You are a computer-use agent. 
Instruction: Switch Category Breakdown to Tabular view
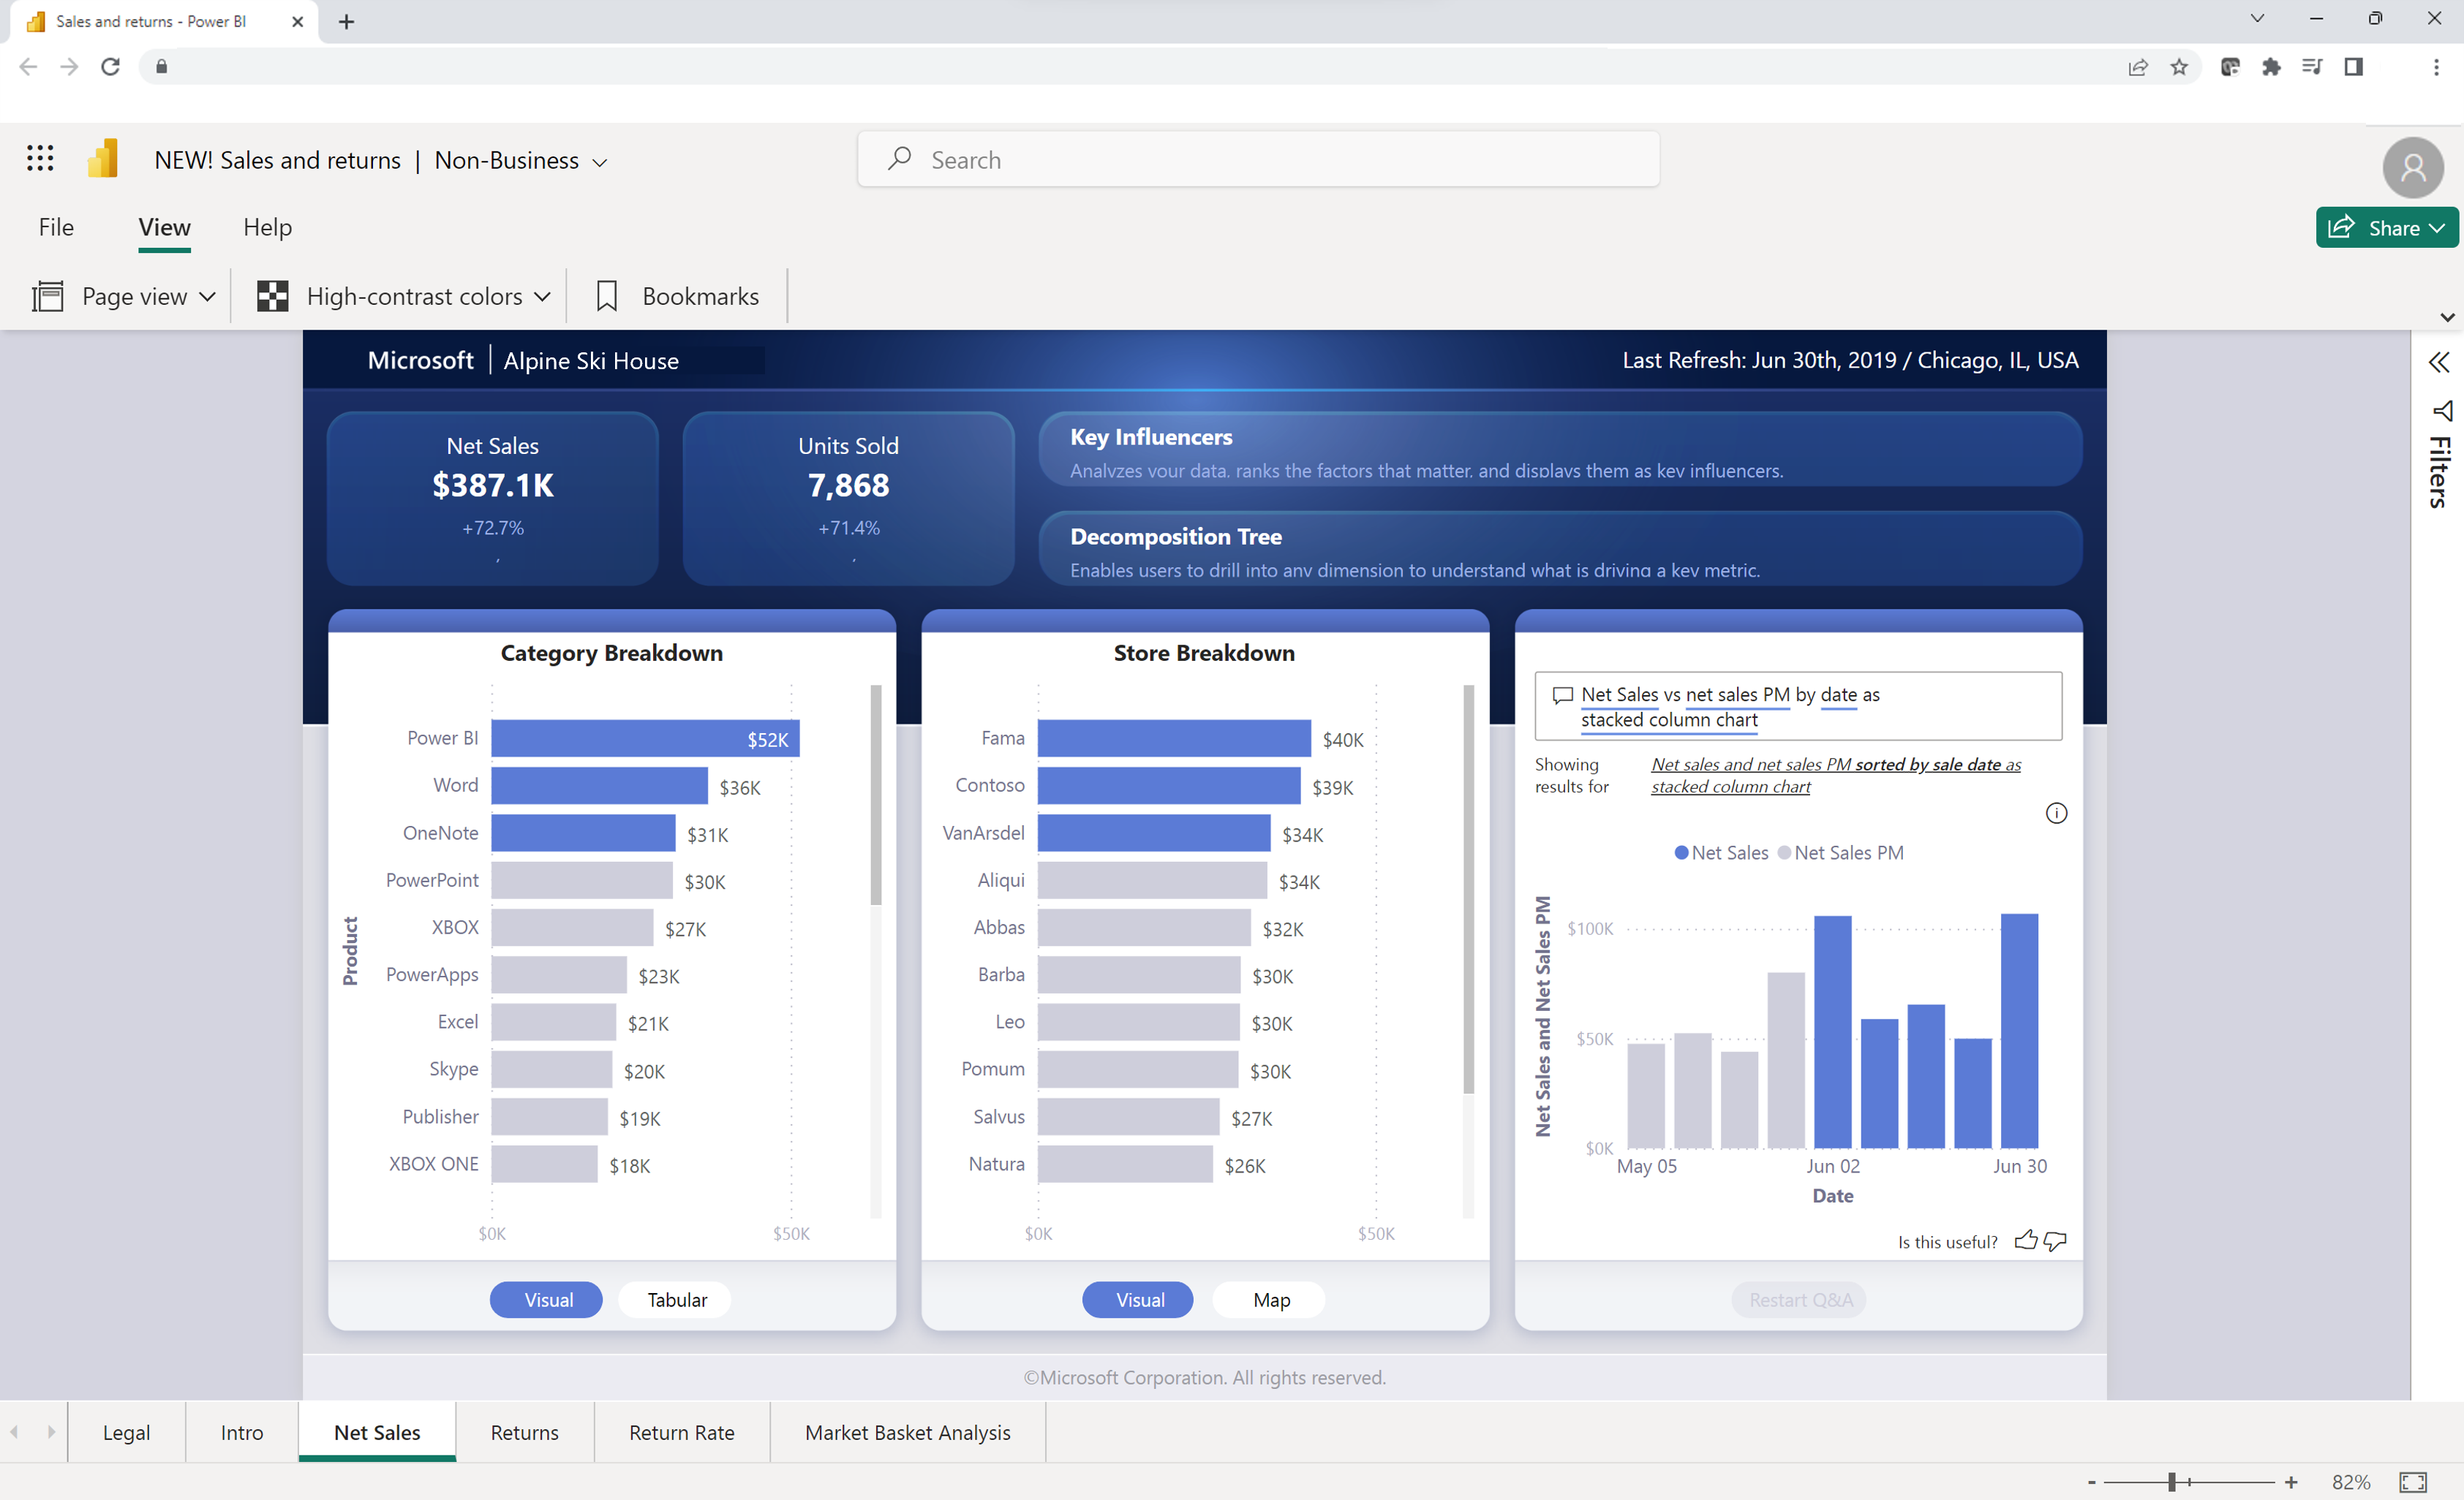[x=675, y=1299]
